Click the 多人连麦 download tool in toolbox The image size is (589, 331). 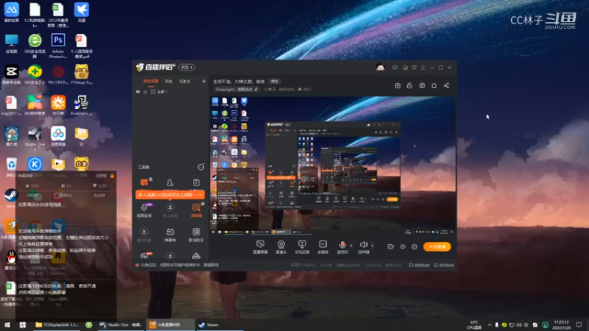(x=170, y=210)
